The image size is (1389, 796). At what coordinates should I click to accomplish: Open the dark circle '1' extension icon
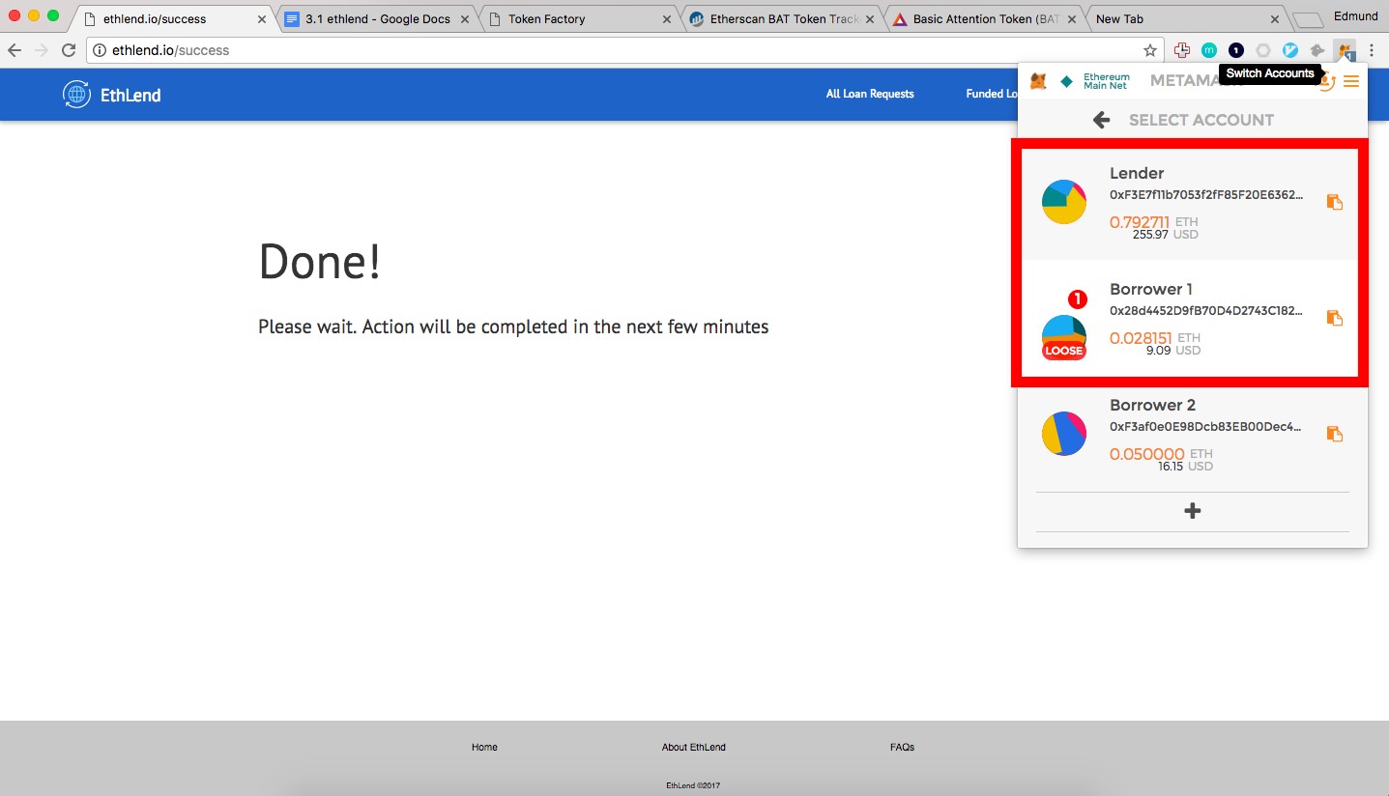(x=1236, y=50)
